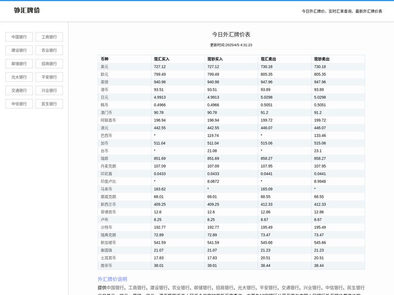Select the 马来币 currency row label

tap(106, 189)
